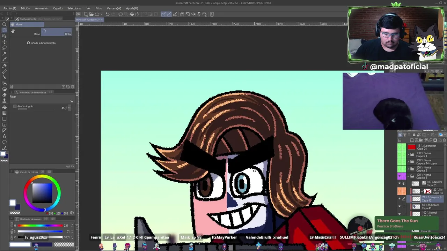This screenshot has height=251, width=447.
Task: Pick a color in the color wheel square
Action: (x=42, y=193)
